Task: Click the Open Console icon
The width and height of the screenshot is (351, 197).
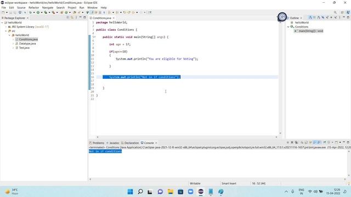Action: coord(336,142)
